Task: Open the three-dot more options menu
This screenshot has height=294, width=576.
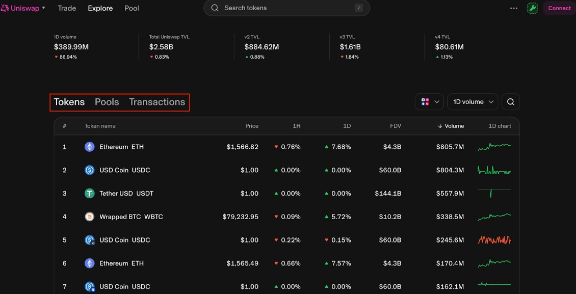Action: pyautogui.click(x=514, y=8)
